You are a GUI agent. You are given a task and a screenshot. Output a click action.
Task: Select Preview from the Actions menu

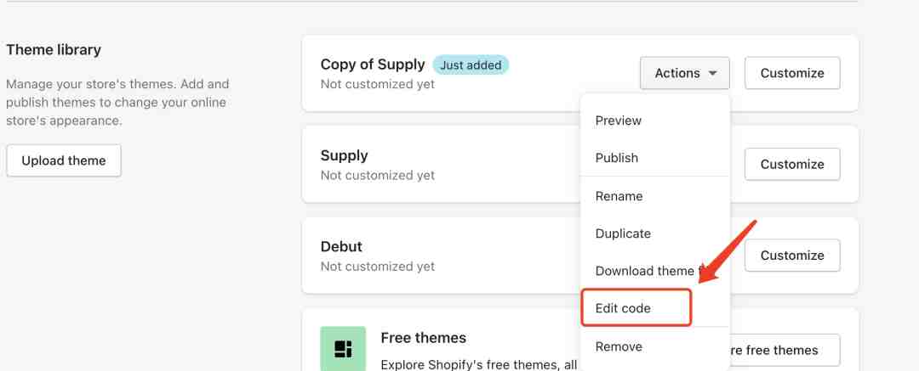[x=619, y=121]
